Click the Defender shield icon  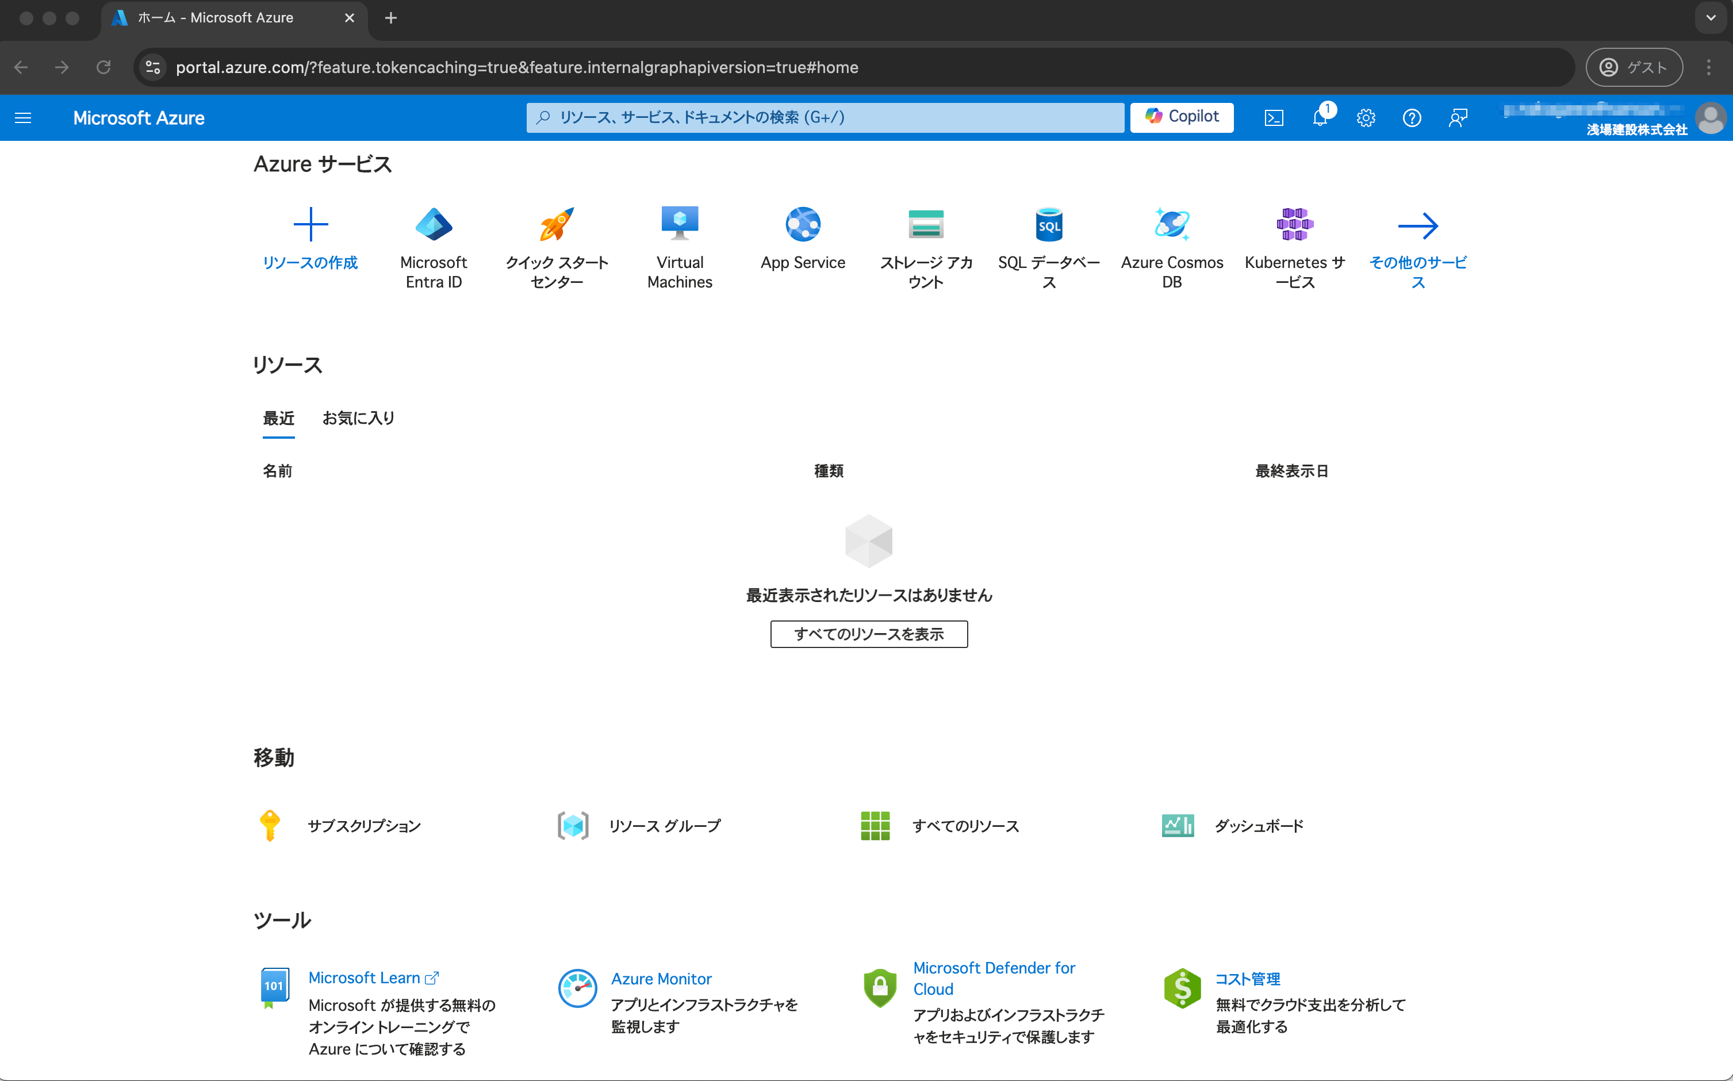pyautogui.click(x=880, y=988)
